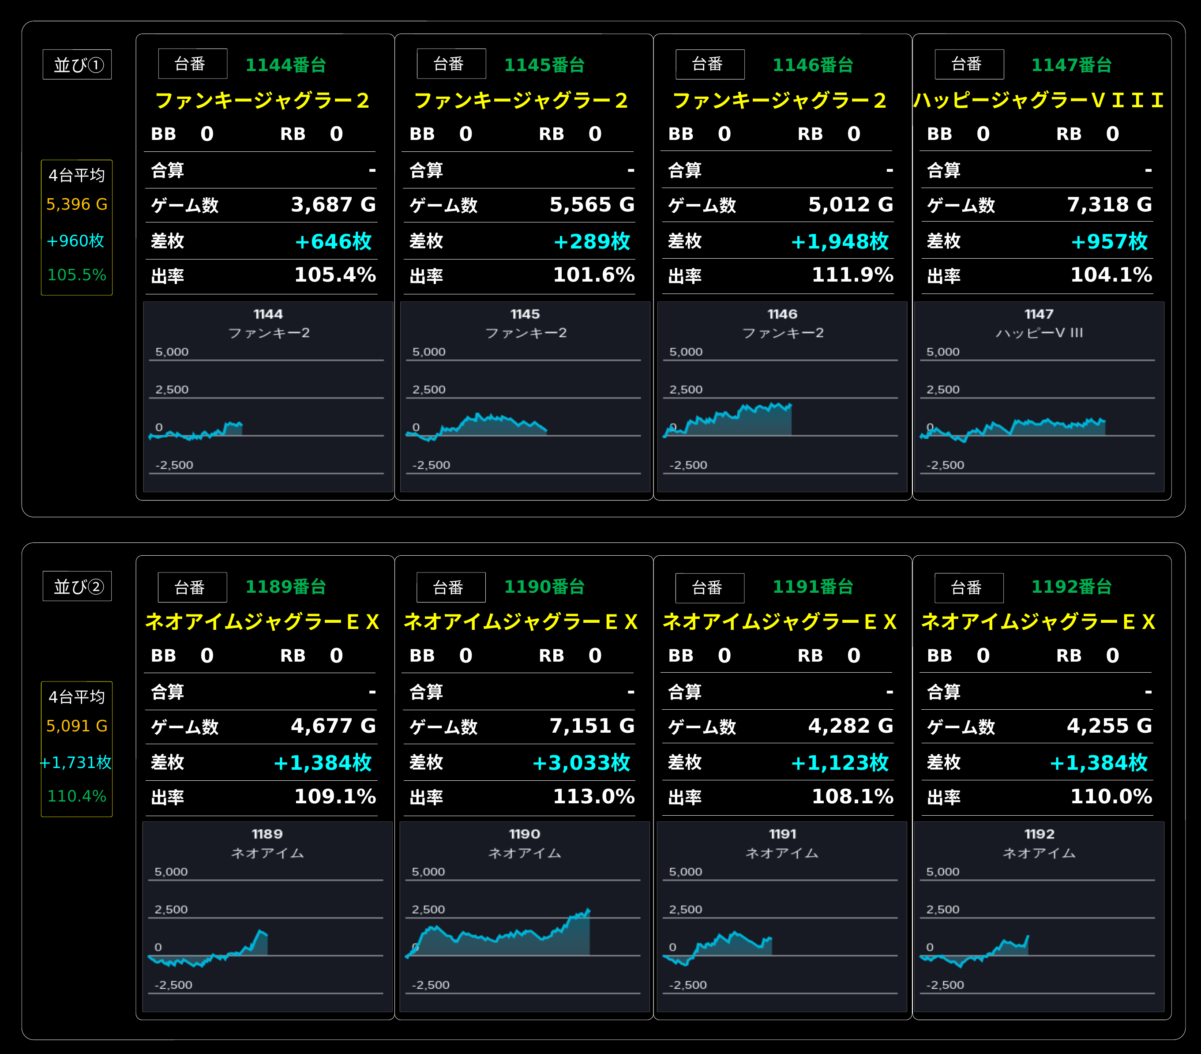The height and width of the screenshot is (1054, 1201).
Task: Click the 台番 box beside 1144番台
Action: pyautogui.click(x=193, y=64)
